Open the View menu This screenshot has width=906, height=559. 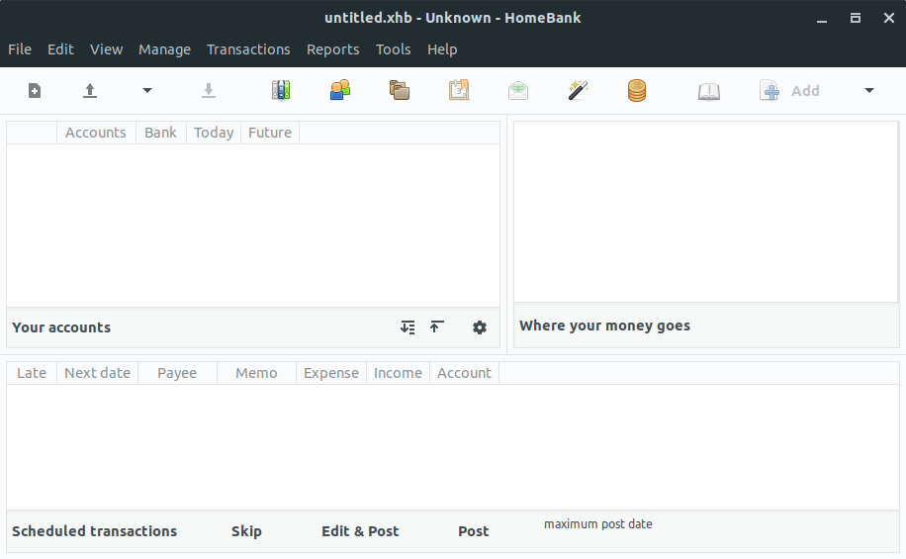106,49
